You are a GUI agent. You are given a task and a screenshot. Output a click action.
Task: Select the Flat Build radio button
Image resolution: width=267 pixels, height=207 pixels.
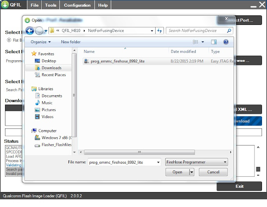pyautogui.click(x=9, y=40)
